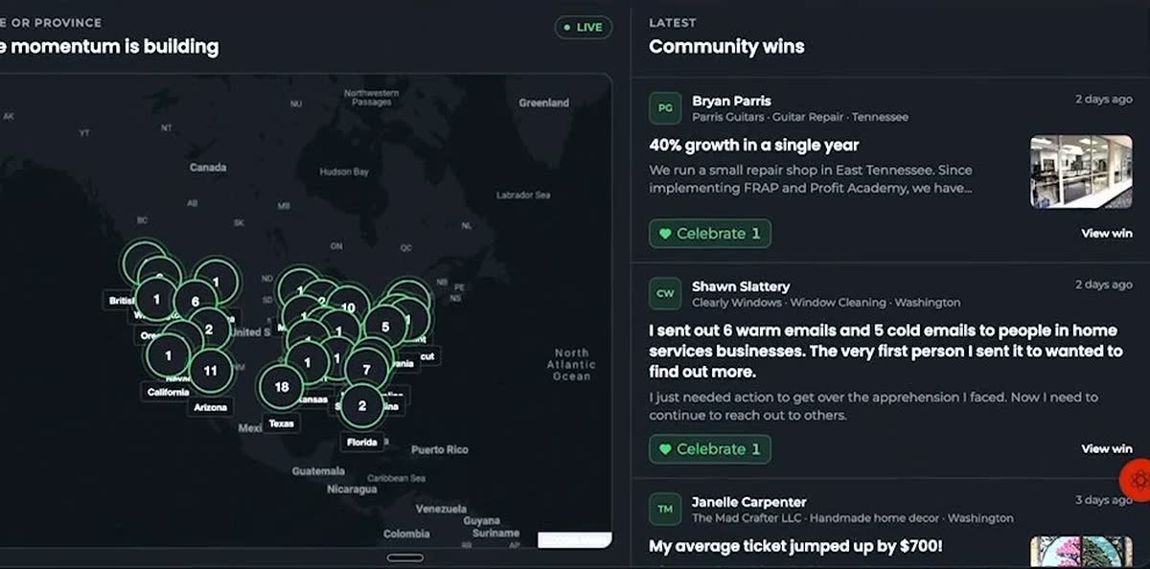Open Shawn Slattery's CW avatar icon
The height and width of the screenshot is (569, 1150).
pyautogui.click(x=665, y=293)
